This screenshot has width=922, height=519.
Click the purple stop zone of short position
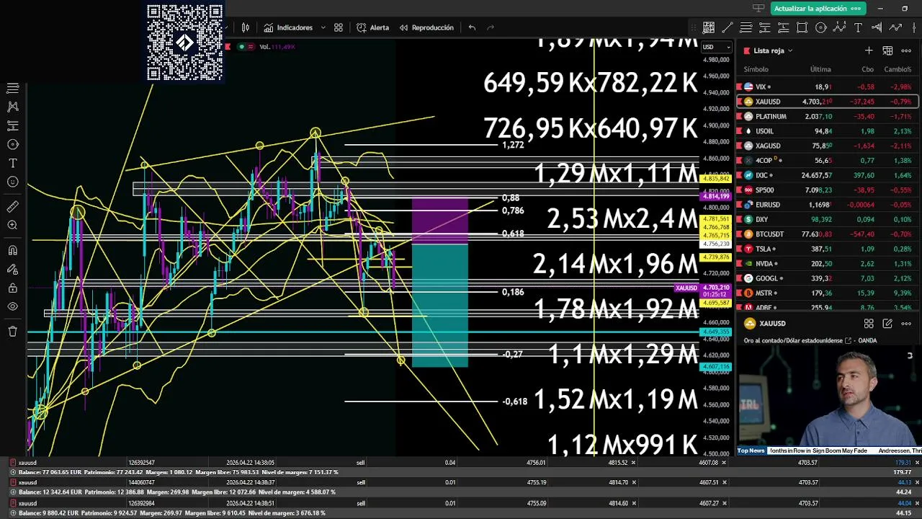coord(439,221)
